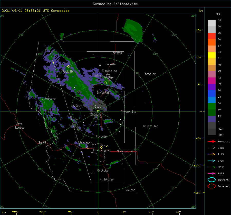This screenshot has width=231, height=215.
Task: Click the Sylvan label on the map
Action: pyautogui.click(x=98, y=75)
